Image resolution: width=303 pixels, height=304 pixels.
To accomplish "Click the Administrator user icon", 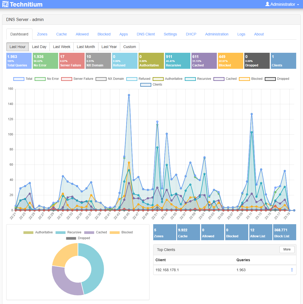I will 267,4.
